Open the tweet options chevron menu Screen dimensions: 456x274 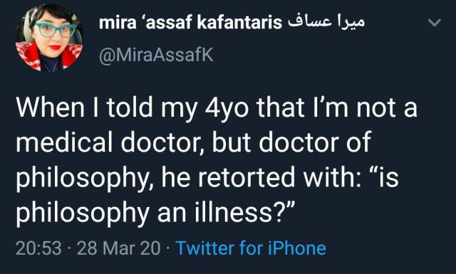coord(435,23)
